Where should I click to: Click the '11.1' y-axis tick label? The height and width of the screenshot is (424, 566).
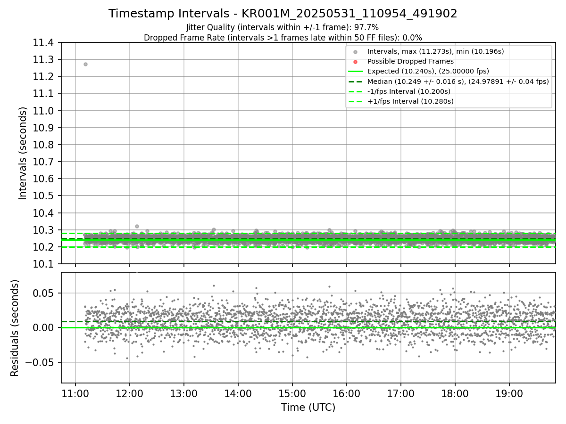click(43, 94)
